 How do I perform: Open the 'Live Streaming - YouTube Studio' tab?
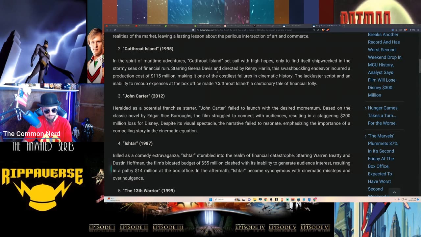[118, 26]
